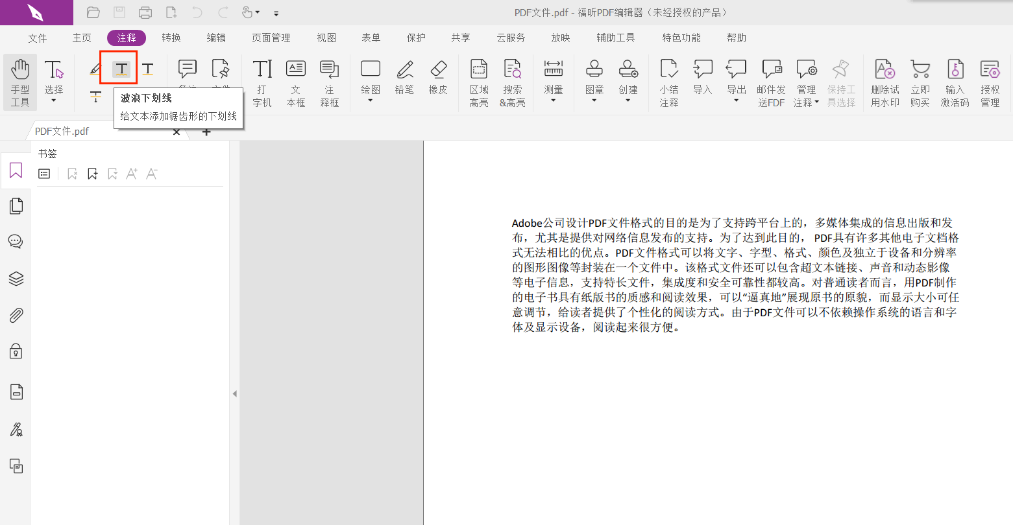
Task: Click enlarge bookmark font size icon
Action: click(x=132, y=174)
